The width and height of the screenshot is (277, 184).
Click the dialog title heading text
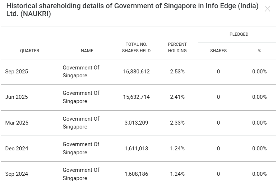pyautogui.click(x=132, y=10)
